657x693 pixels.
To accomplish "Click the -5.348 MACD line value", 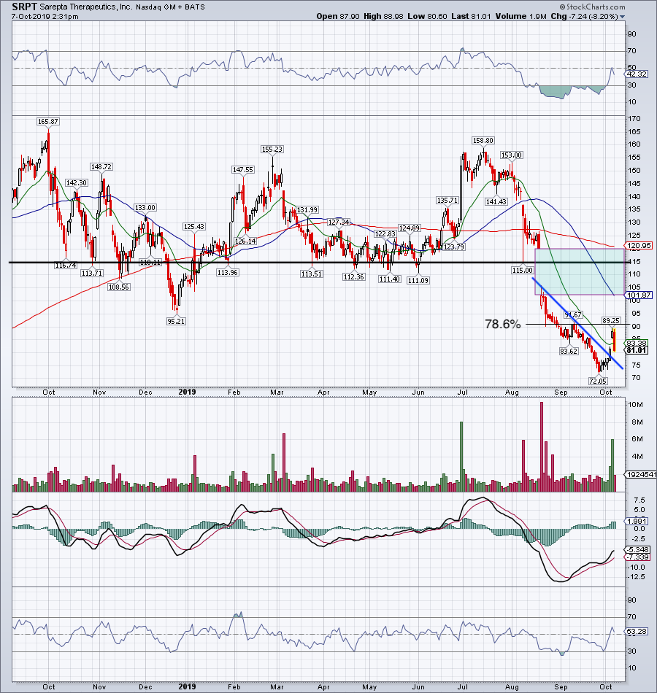I will pos(639,550).
